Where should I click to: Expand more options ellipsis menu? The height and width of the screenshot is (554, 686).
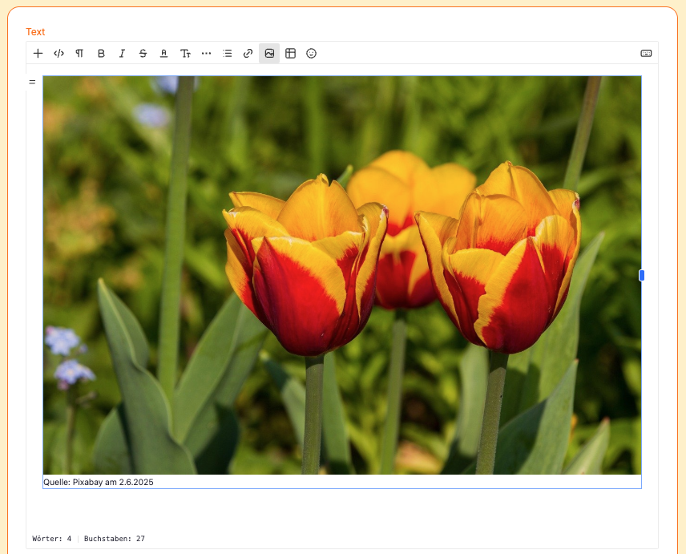(x=206, y=54)
